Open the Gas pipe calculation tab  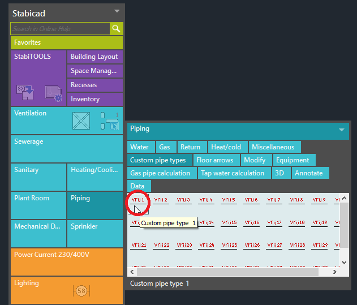(x=162, y=173)
